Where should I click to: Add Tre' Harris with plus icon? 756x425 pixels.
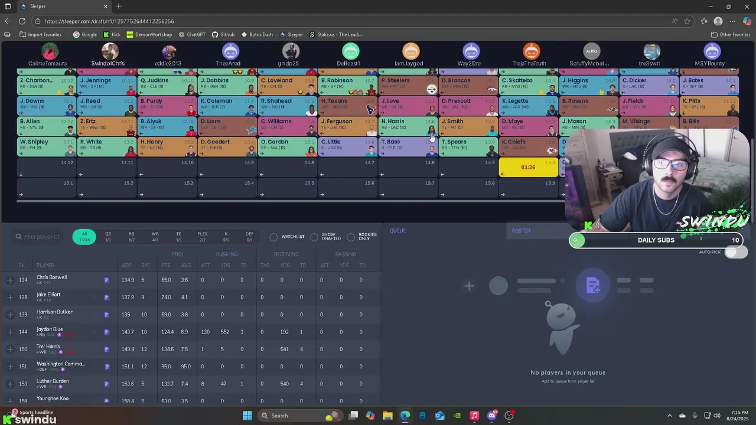pyautogui.click(x=10, y=349)
